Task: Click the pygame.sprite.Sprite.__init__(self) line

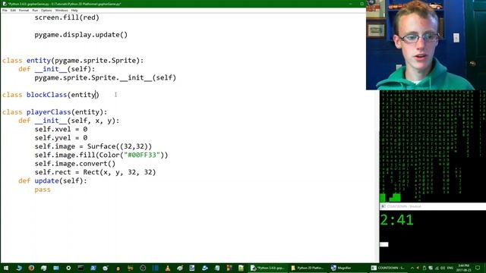Action: [105, 77]
